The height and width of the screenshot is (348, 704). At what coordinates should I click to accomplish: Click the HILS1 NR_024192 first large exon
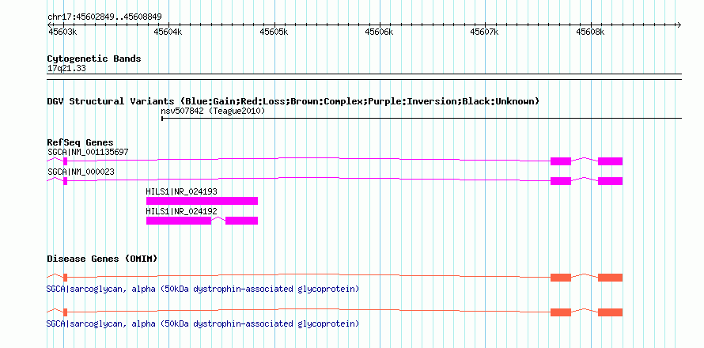pyautogui.click(x=179, y=221)
